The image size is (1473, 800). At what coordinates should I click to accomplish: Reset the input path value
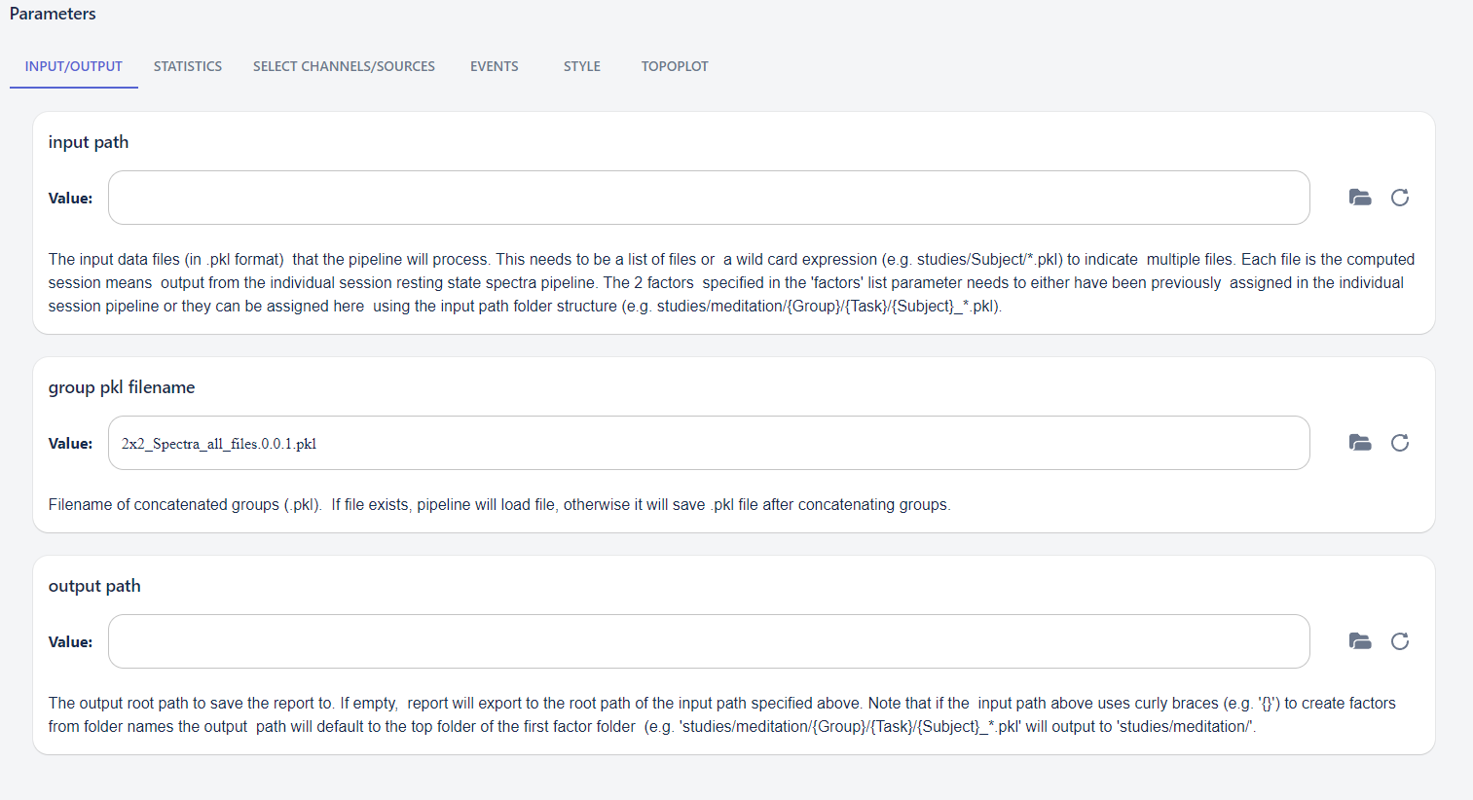pyautogui.click(x=1400, y=198)
